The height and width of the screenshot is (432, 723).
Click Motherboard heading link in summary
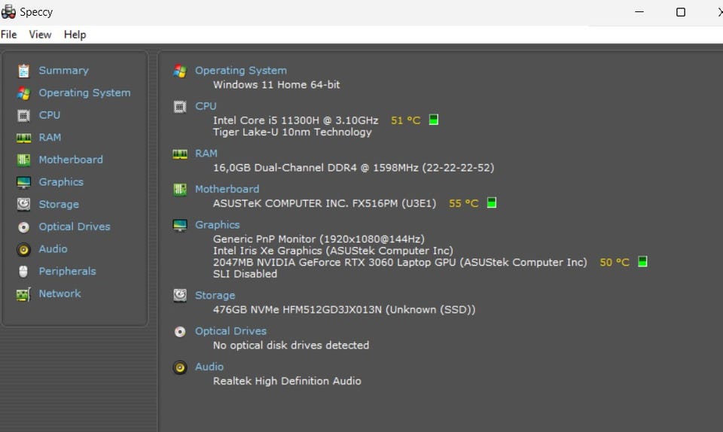(227, 189)
